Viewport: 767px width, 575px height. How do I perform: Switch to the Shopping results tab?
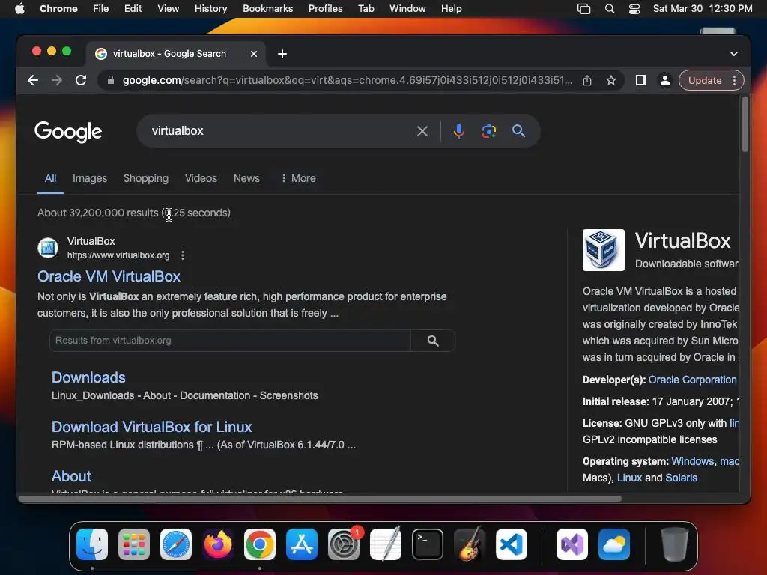(146, 178)
